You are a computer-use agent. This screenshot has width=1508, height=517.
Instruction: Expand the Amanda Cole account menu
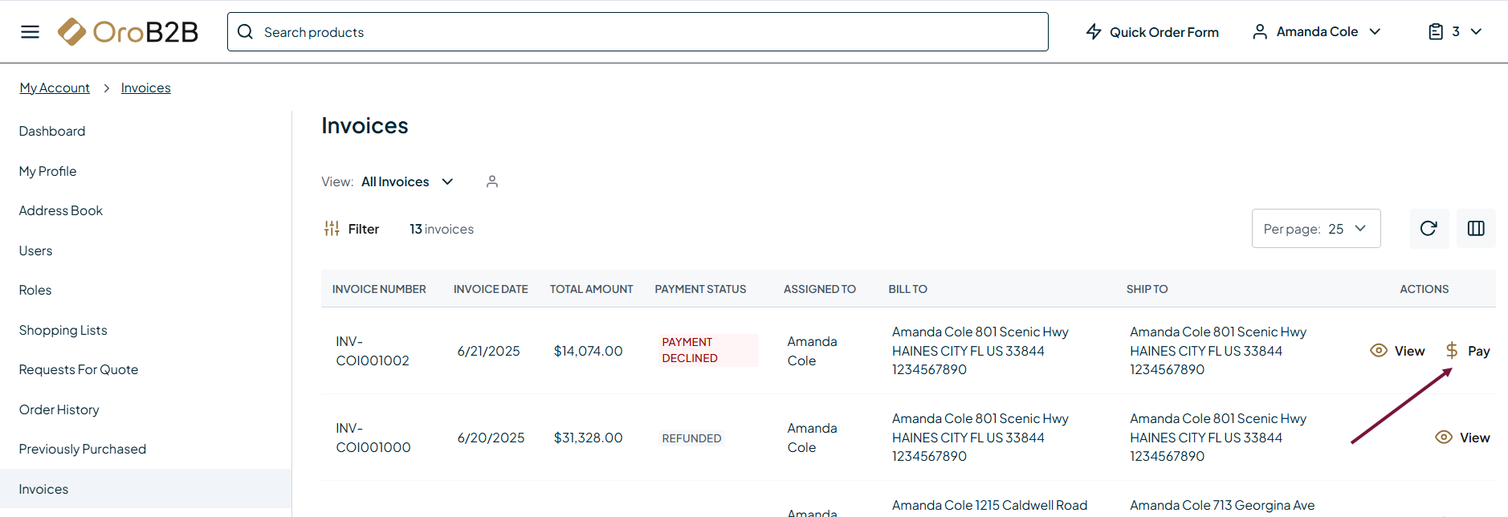click(1317, 32)
